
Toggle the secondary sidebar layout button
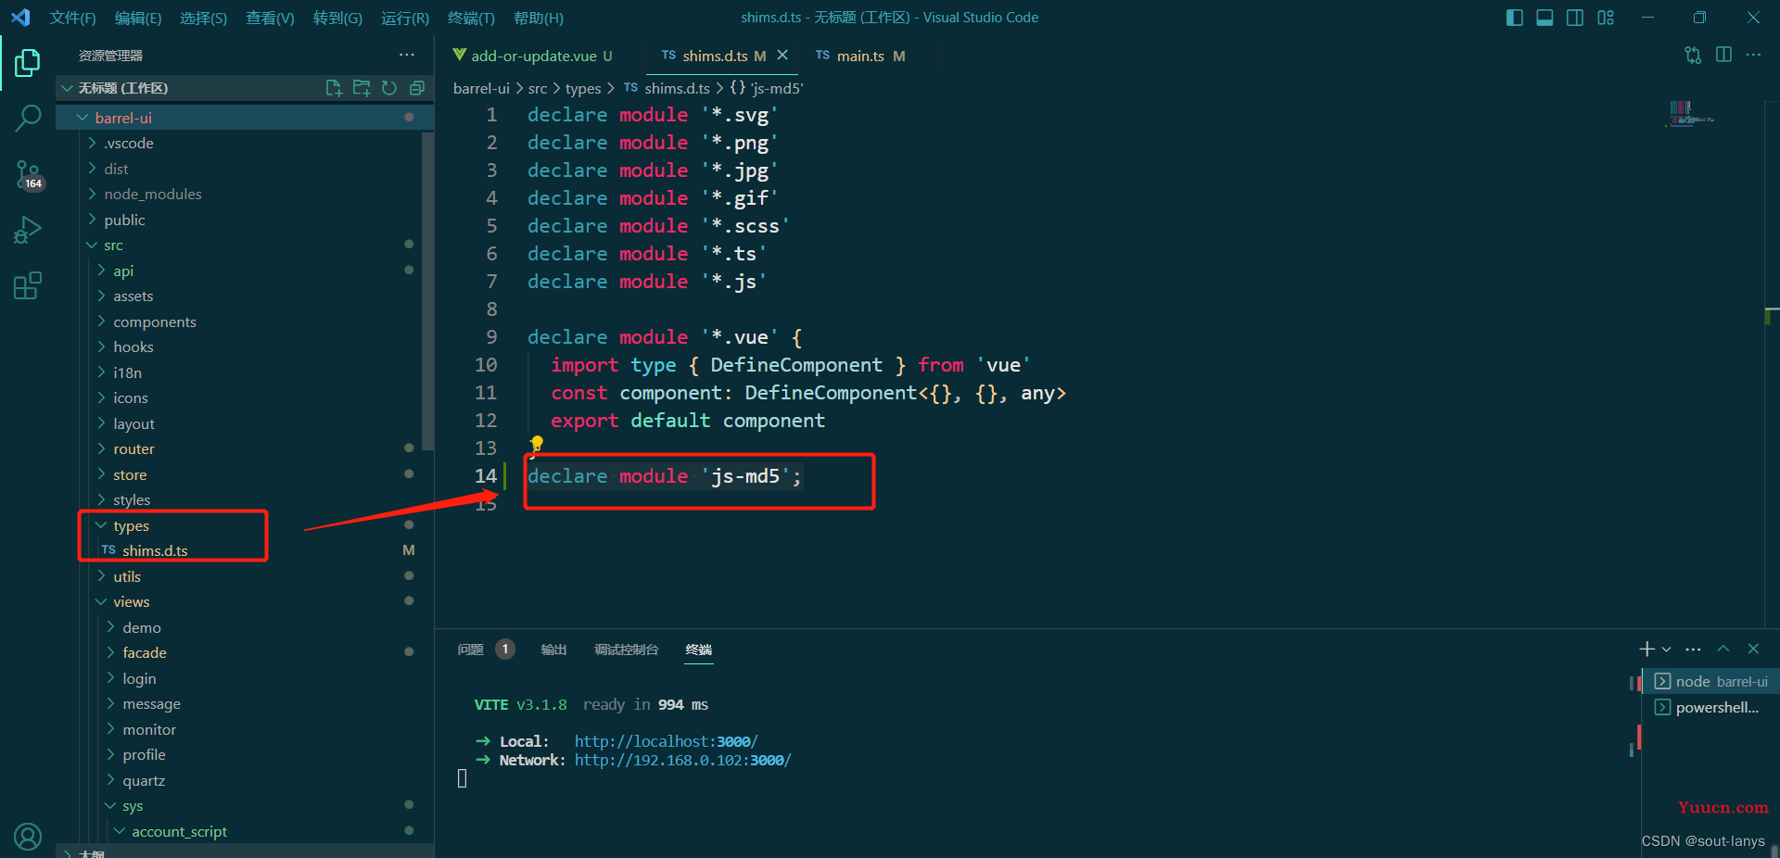[1575, 18]
